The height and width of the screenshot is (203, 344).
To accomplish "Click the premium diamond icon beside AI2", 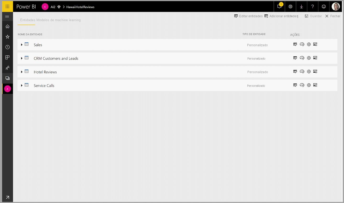I will click(59, 7).
